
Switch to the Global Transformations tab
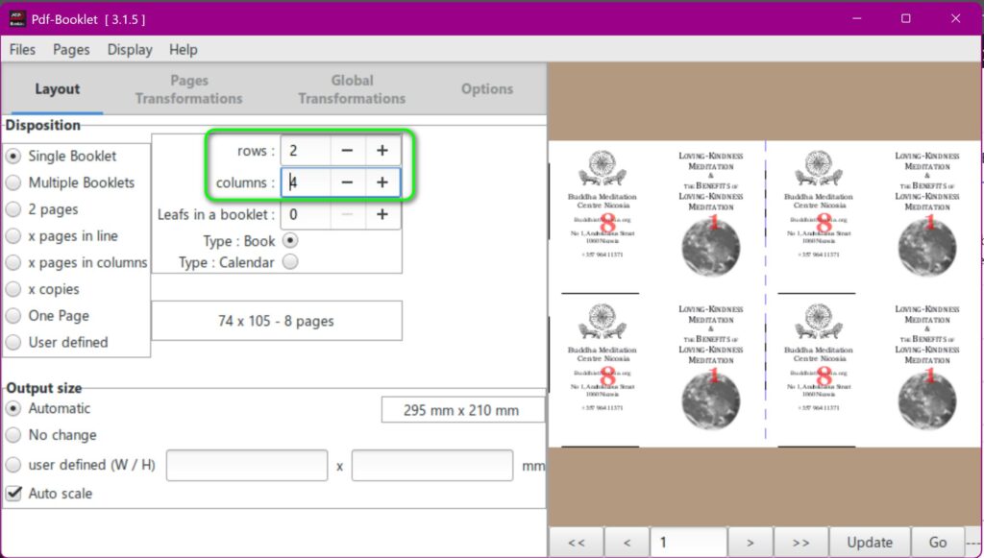tap(352, 89)
